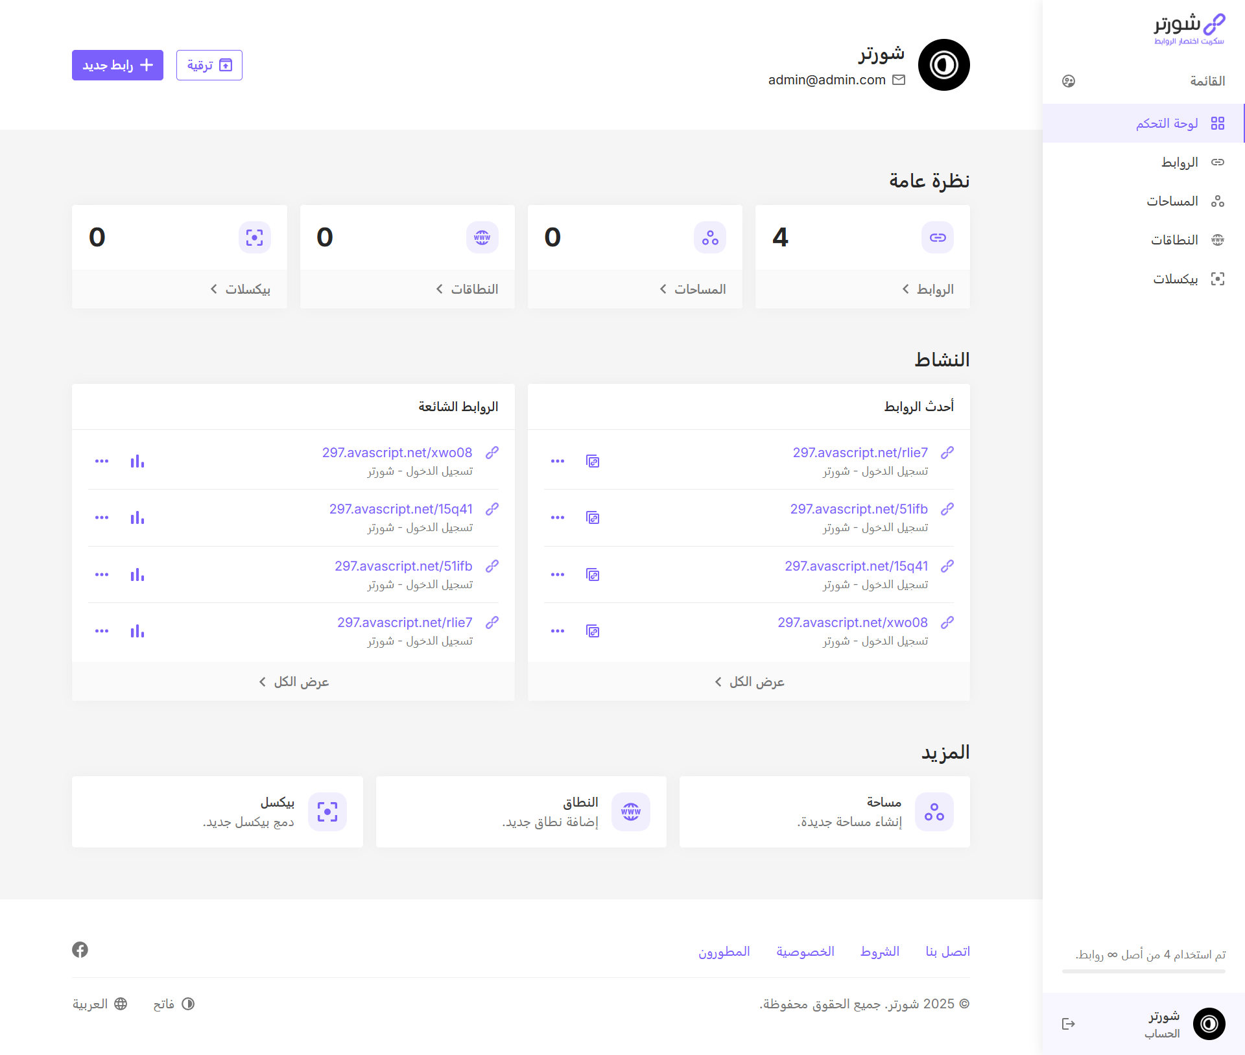This screenshot has height=1055, width=1245.
Task: Click the links usage progress bar
Action: [1143, 971]
